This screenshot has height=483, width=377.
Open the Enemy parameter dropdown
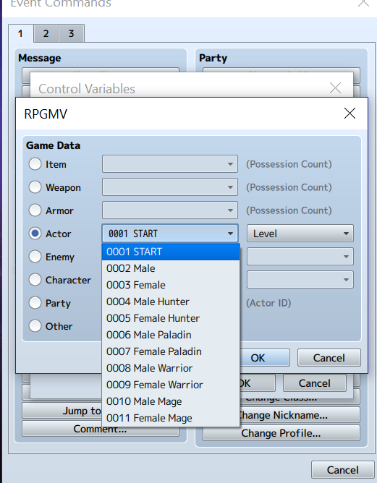(300, 256)
